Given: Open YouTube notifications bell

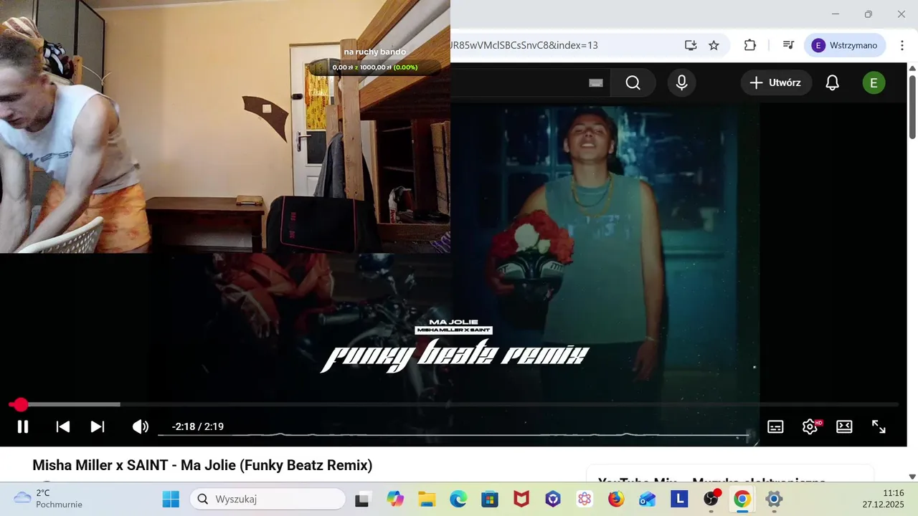Looking at the screenshot, I should pos(832,83).
